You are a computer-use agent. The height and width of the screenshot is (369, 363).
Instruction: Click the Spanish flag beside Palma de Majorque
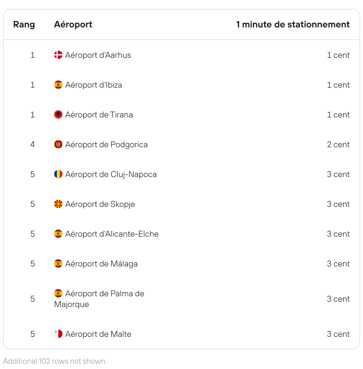[58, 293]
